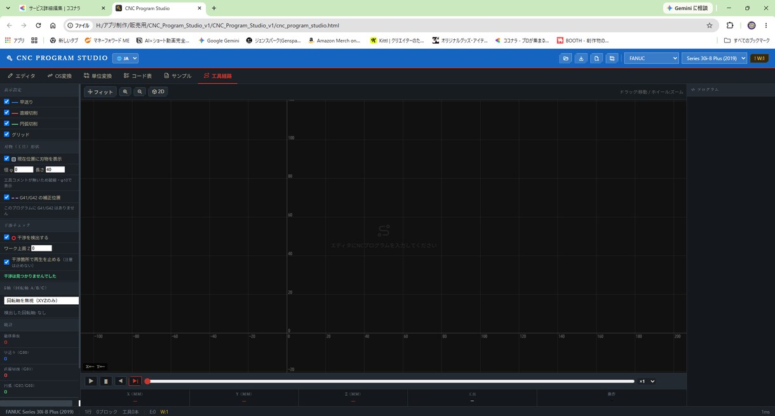
Task: Zoom in on the tool path view
Action: 126,92
